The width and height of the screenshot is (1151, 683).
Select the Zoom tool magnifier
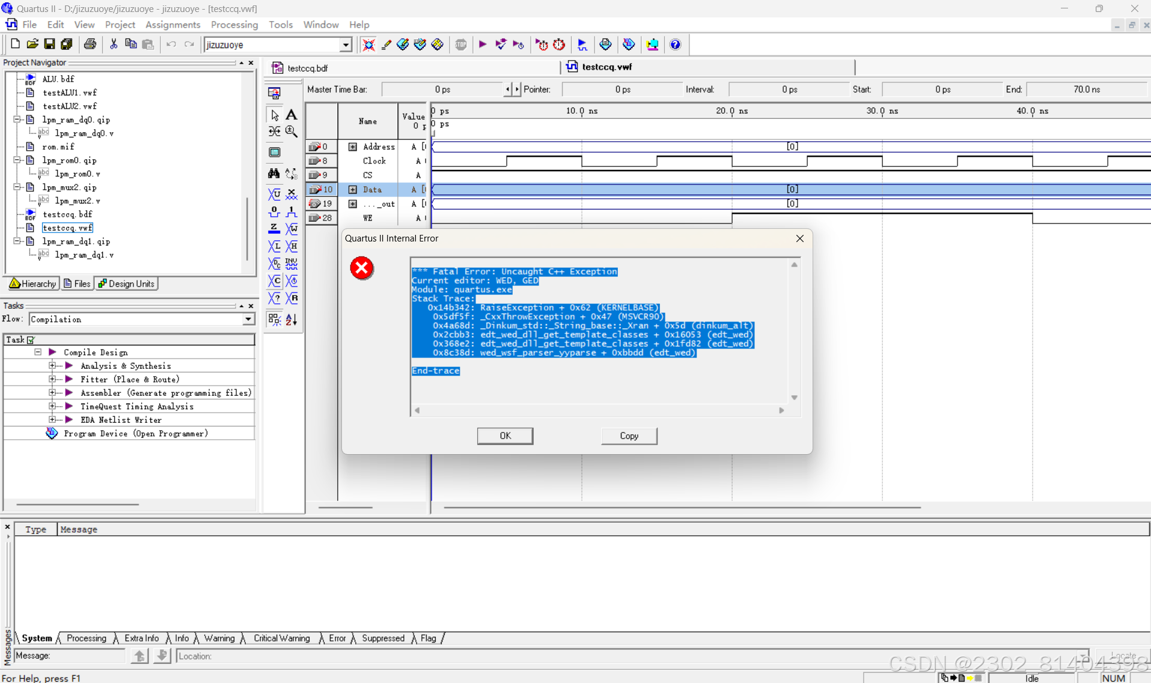pyautogui.click(x=292, y=132)
